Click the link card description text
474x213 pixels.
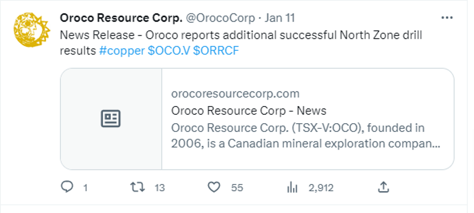coord(306,136)
